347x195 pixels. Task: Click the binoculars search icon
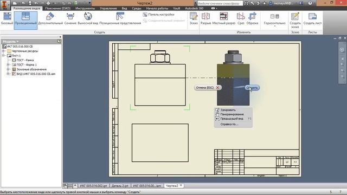click(246, 3)
